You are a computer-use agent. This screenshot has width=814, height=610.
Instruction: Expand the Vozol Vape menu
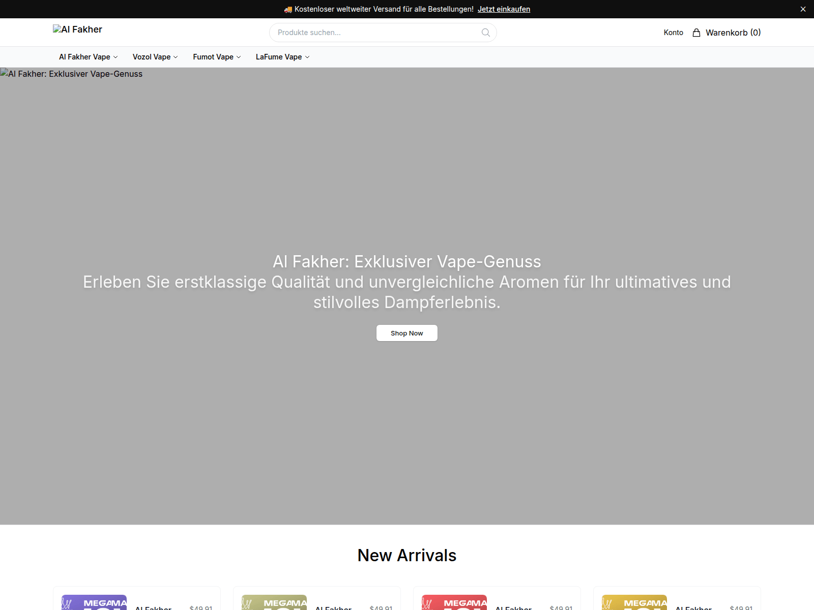coord(155,57)
